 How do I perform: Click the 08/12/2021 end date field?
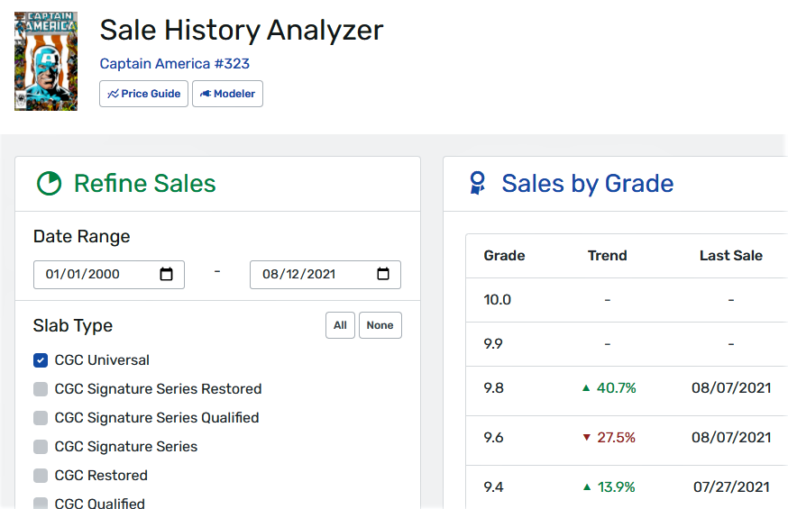[x=325, y=275]
